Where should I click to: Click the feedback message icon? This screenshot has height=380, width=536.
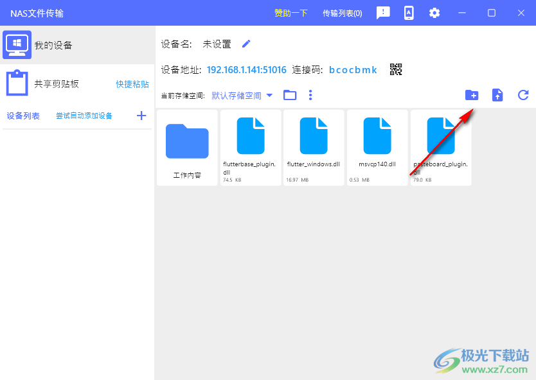(383, 13)
